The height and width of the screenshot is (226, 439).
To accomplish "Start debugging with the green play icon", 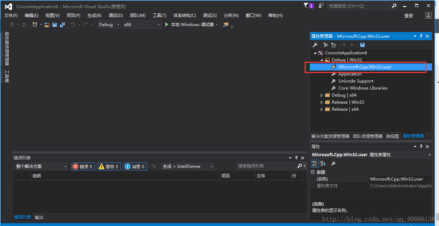I will coord(167,25).
